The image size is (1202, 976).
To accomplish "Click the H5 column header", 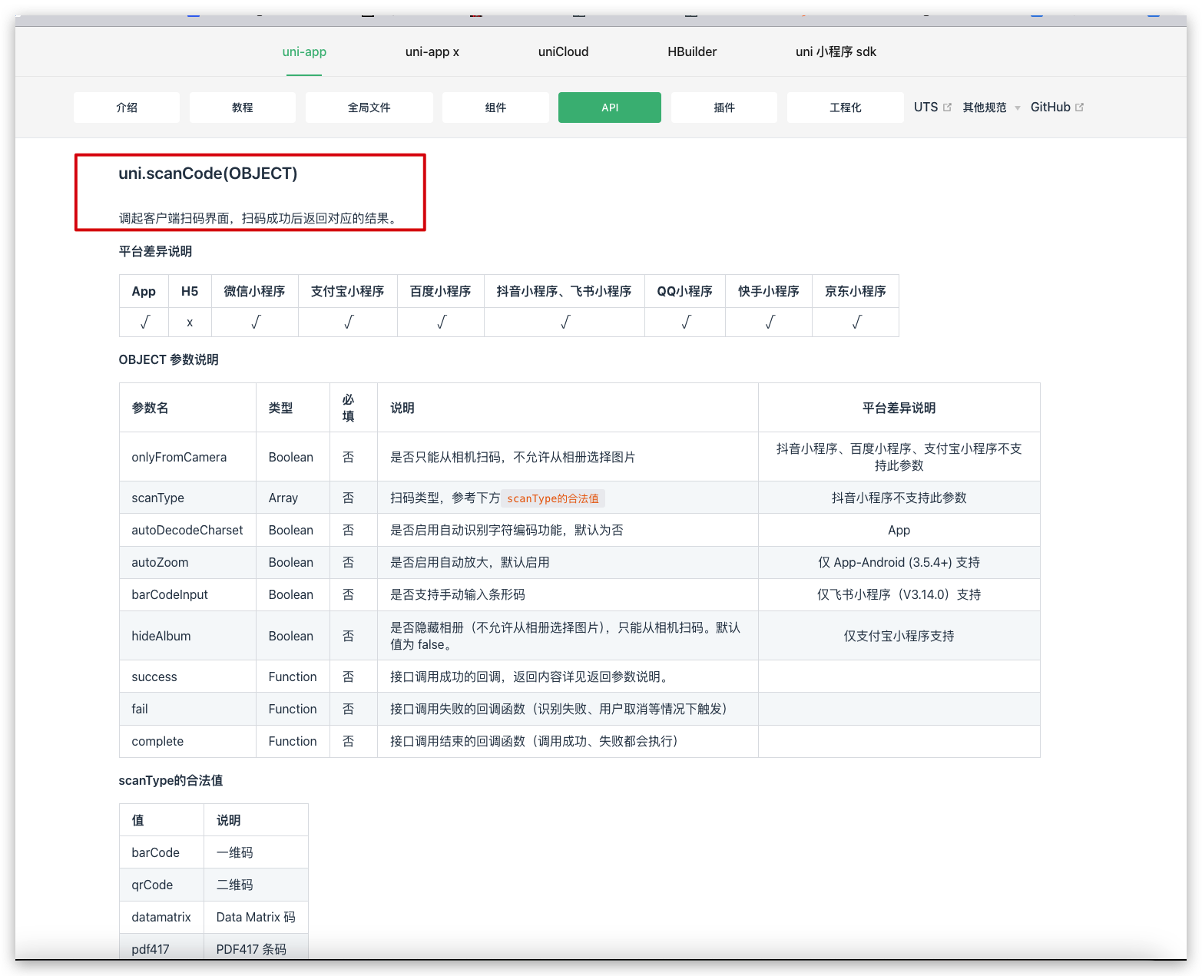I will pos(190,291).
